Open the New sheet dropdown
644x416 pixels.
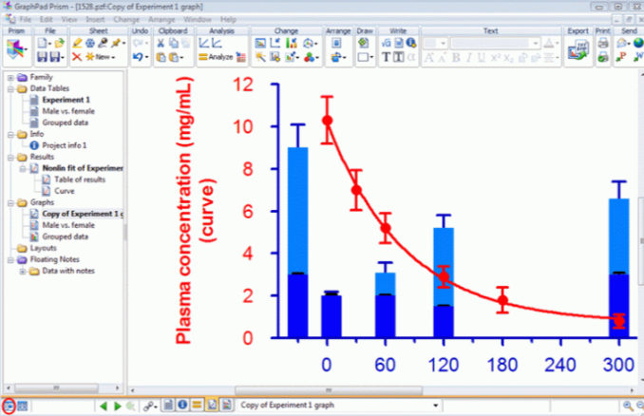tap(103, 59)
